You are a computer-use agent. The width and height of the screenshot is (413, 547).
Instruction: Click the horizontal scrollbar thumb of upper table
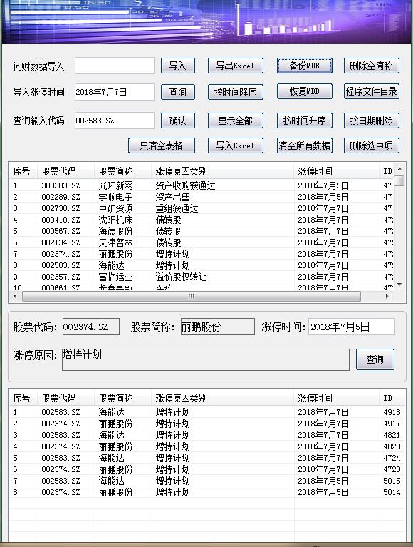pos(191,296)
